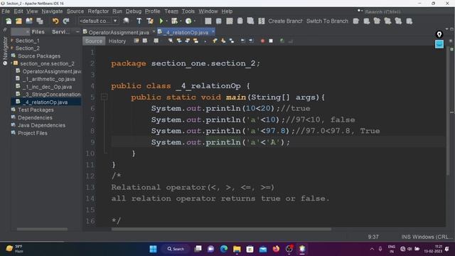Screen dimensions: 455x256
Task: Click the taskbar Search button
Action: coord(176,249)
